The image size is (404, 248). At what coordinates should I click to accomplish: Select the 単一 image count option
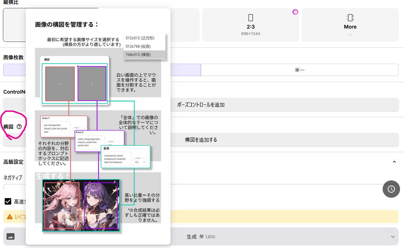[299, 70]
